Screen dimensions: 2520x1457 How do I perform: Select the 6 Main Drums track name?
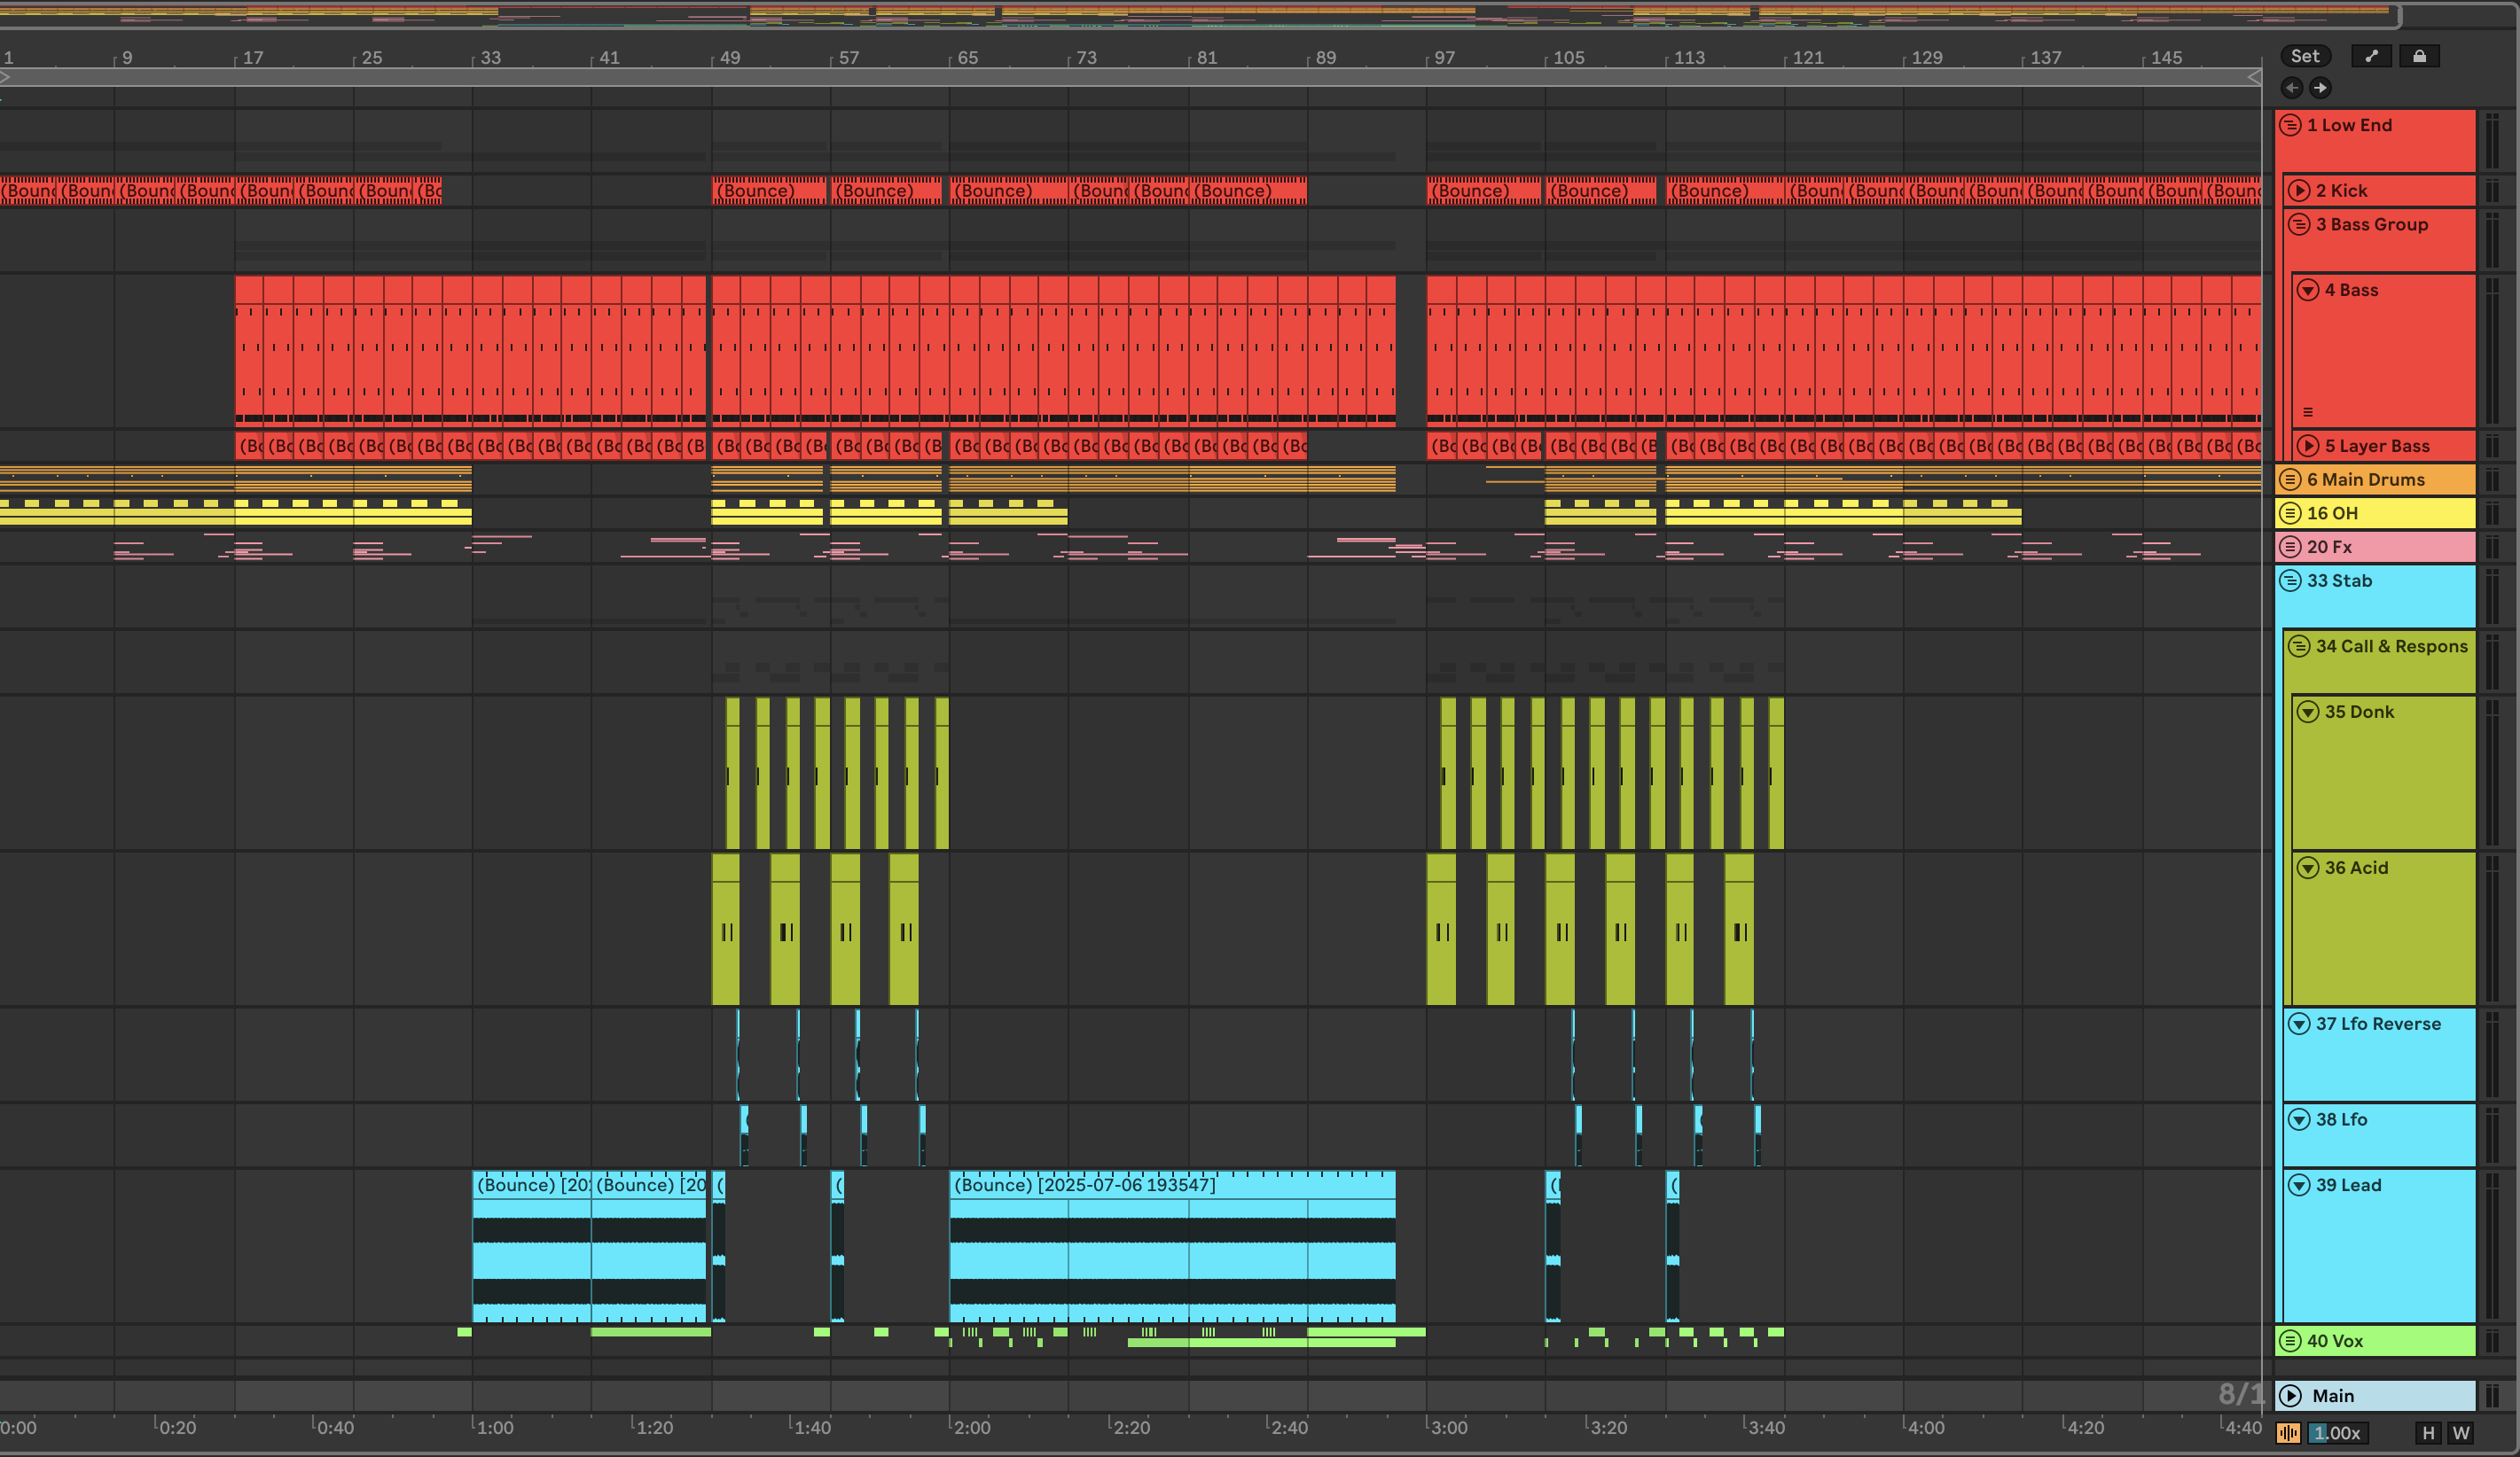tap(2365, 479)
